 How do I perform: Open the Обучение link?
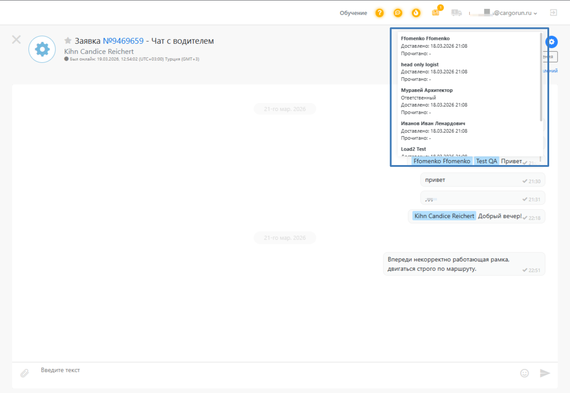coord(353,13)
